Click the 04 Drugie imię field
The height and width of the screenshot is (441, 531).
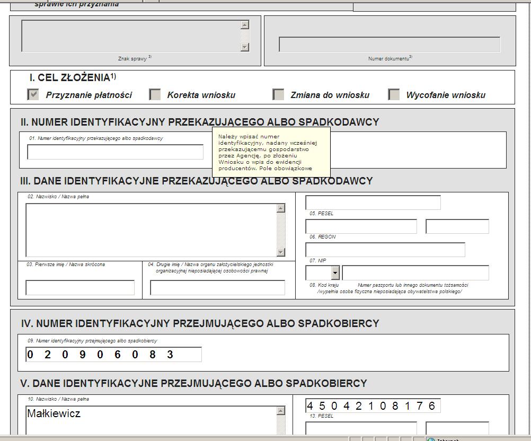[217, 288]
